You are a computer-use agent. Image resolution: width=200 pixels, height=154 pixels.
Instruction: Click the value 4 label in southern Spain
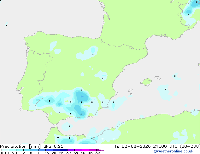pos(81,114)
